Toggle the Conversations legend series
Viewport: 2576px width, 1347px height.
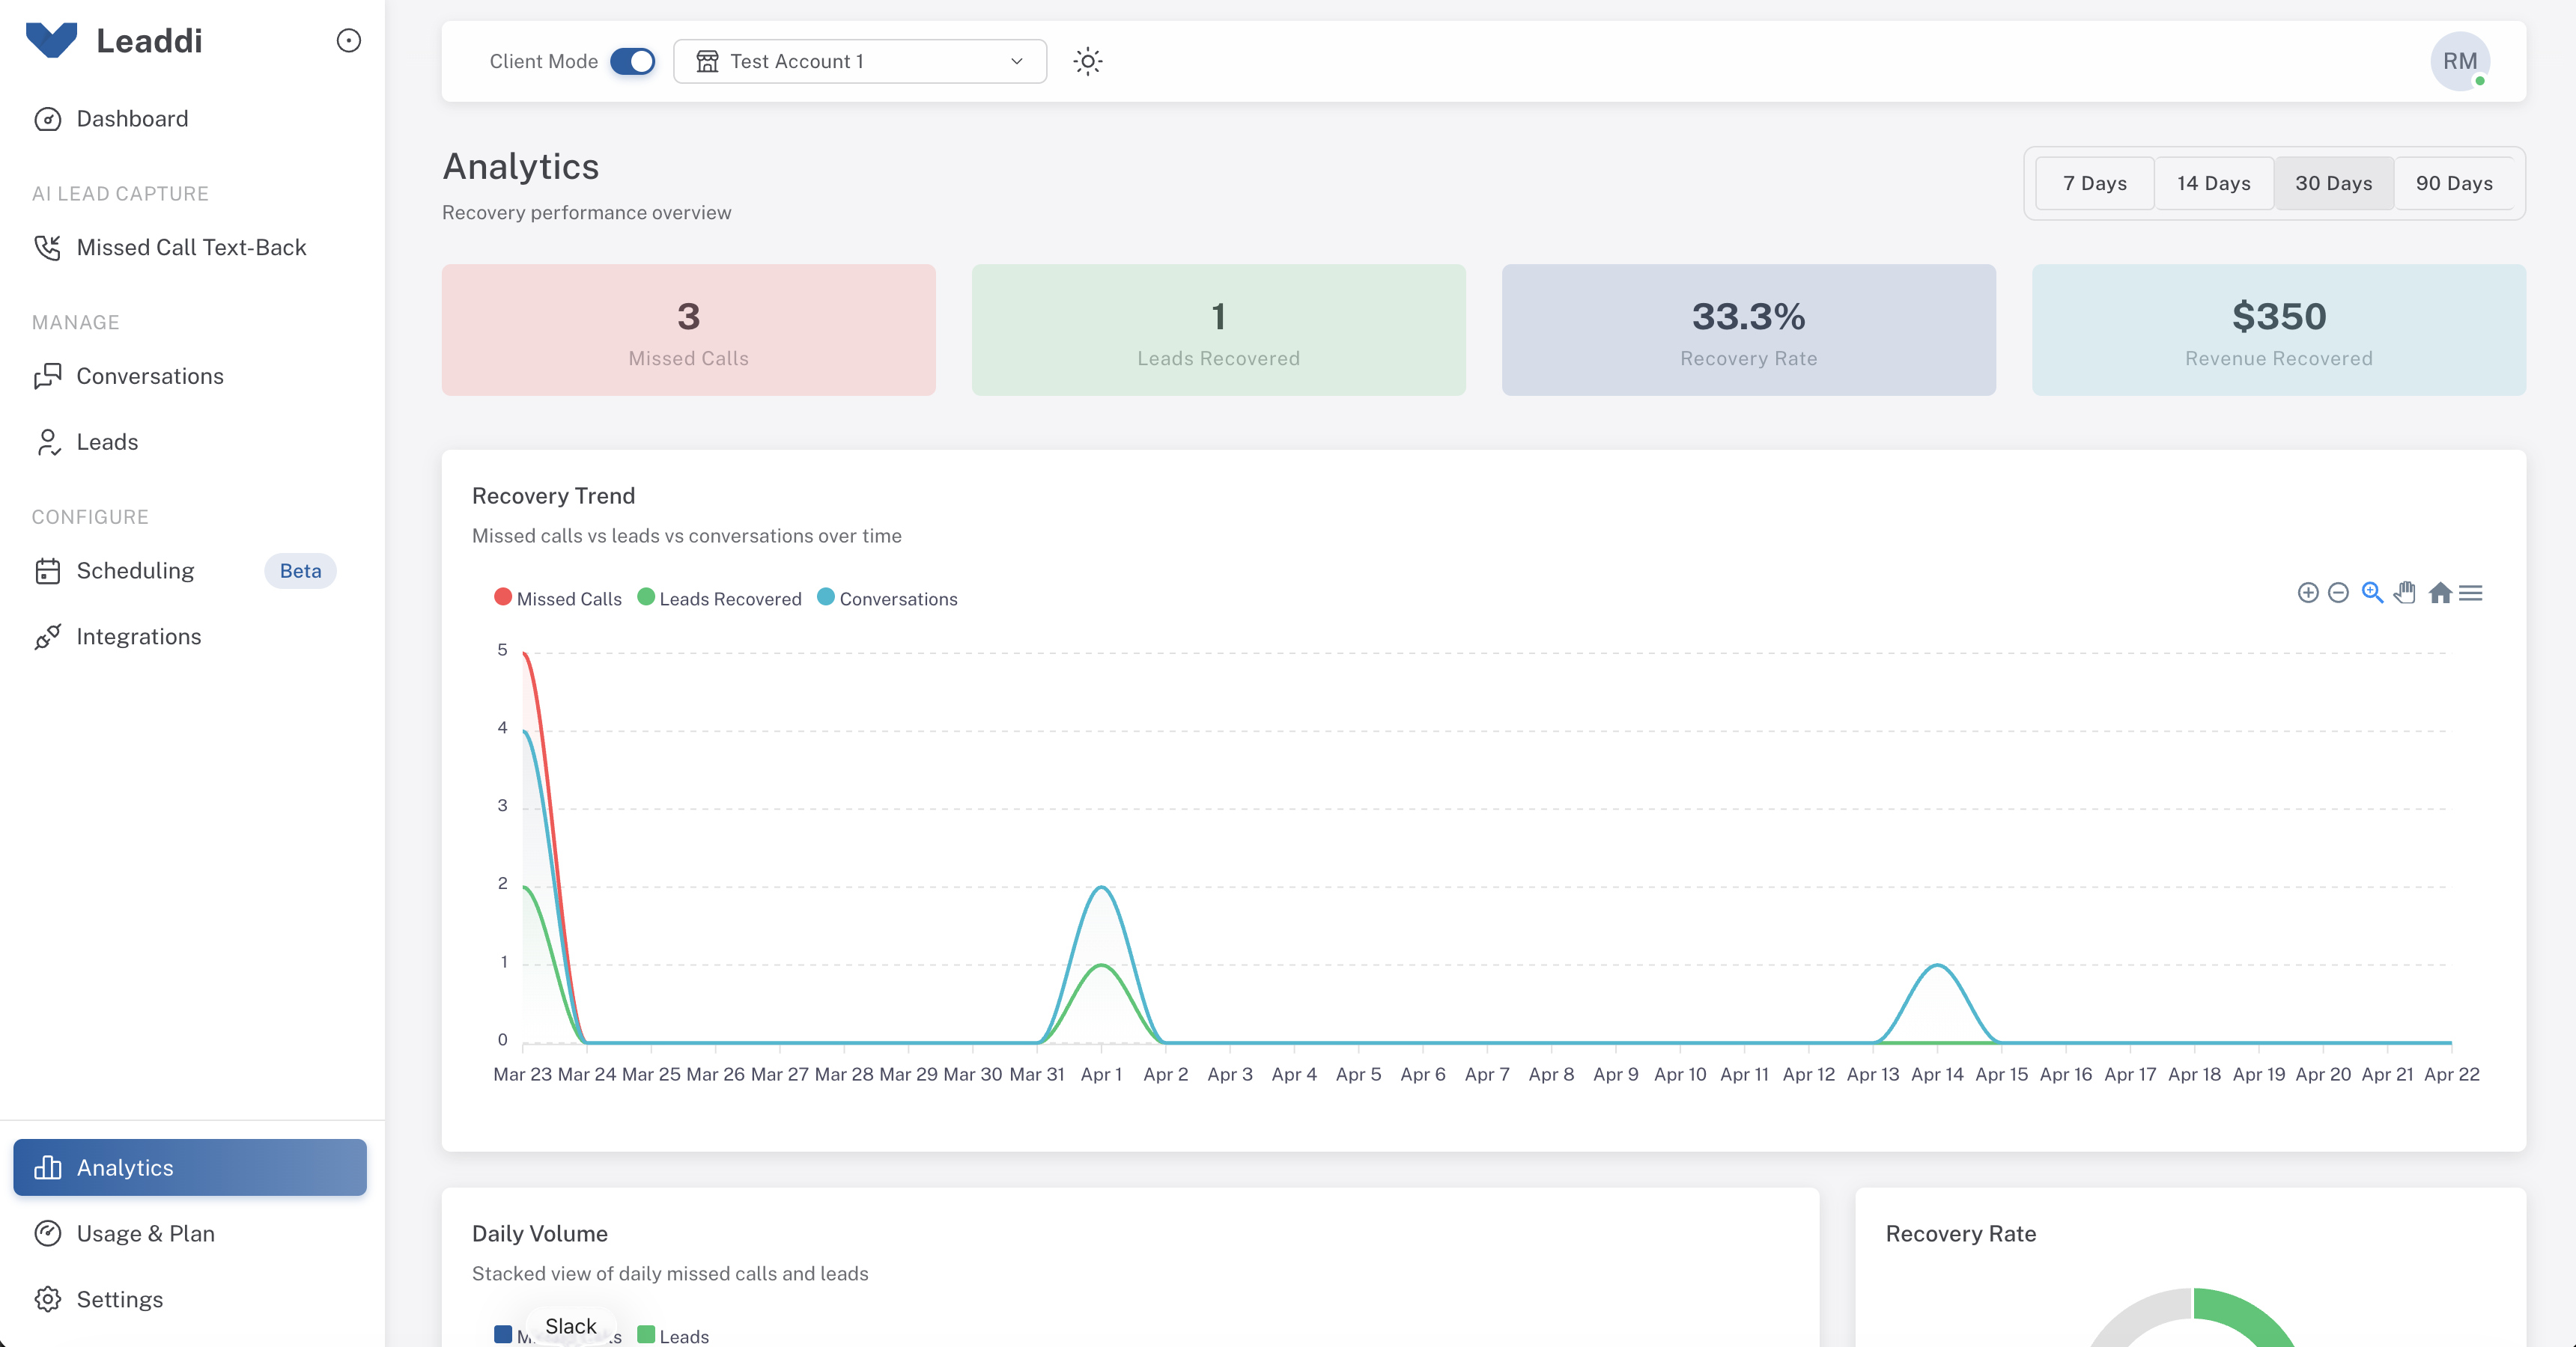(x=887, y=599)
